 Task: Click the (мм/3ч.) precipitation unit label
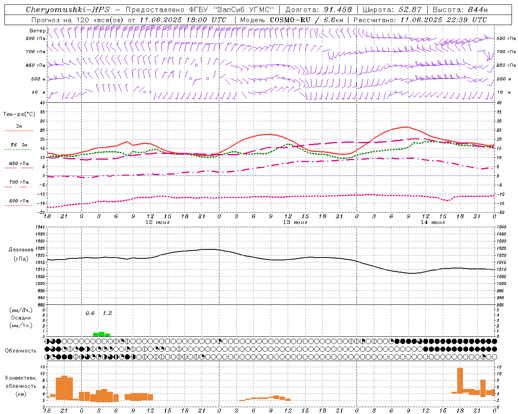tap(21, 310)
